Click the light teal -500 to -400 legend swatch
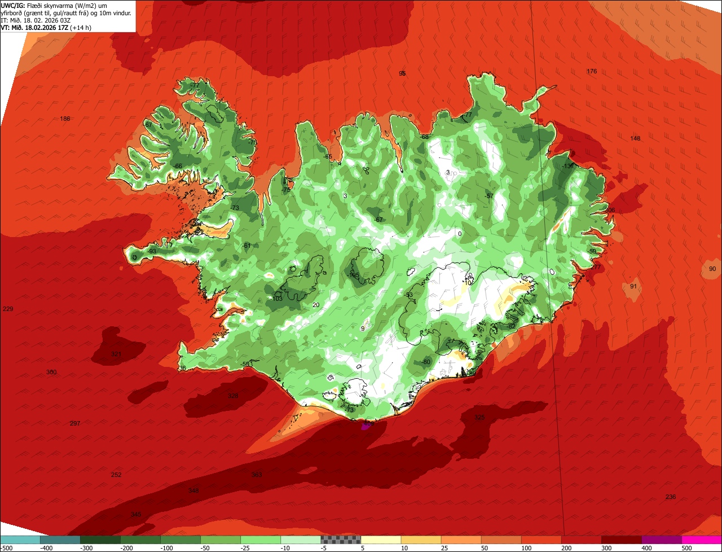The image size is (722, 552). (20, 540)
